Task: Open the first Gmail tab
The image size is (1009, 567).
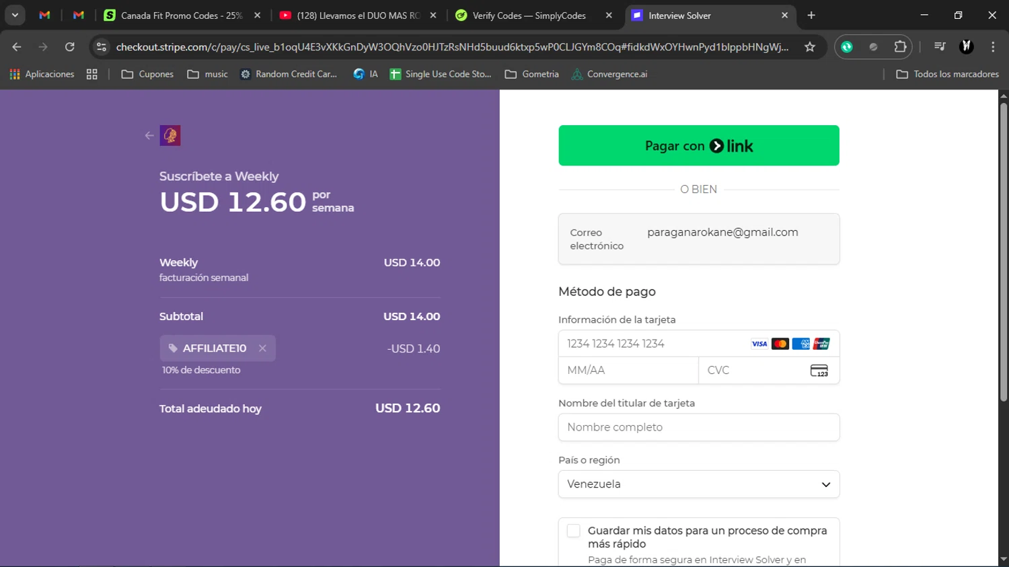Action: pyautogui.click(x=44, y=15)
